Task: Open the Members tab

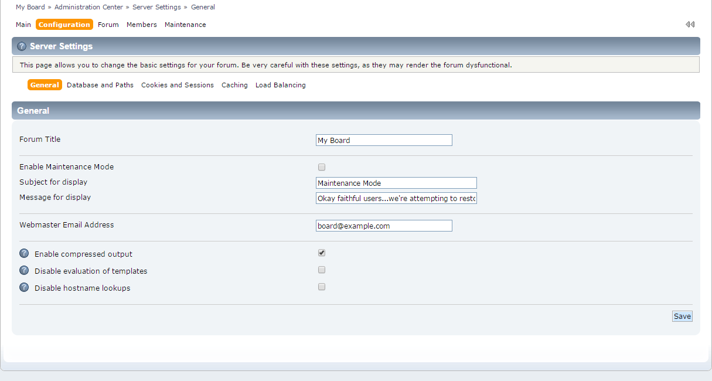Action: click(x=141, y=25)
